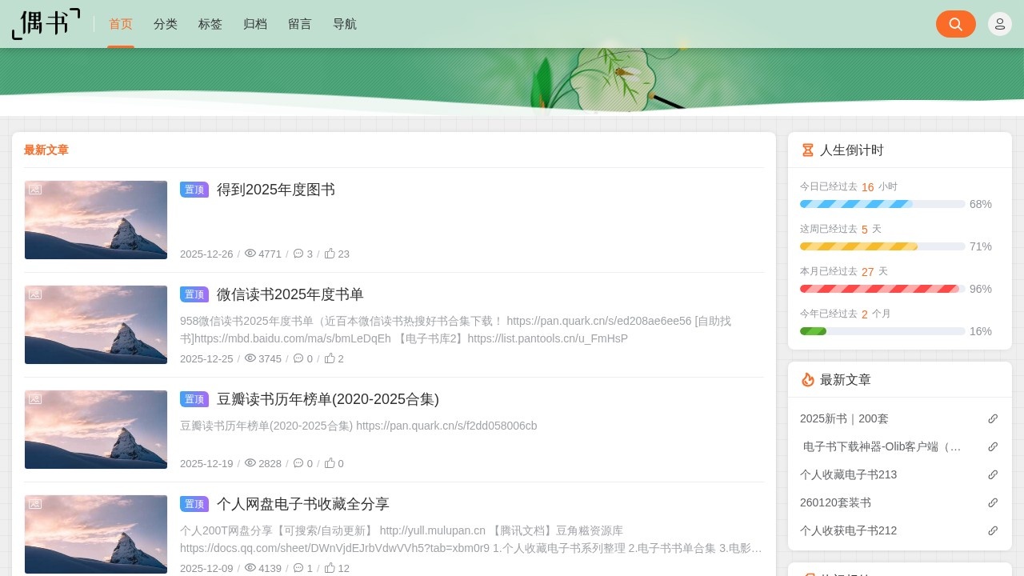This screenshot has width=1024, height=576.
Task: Click the paperclip icon next to 电子书下载神器-Olib客户端
Action: coord(993,446)
